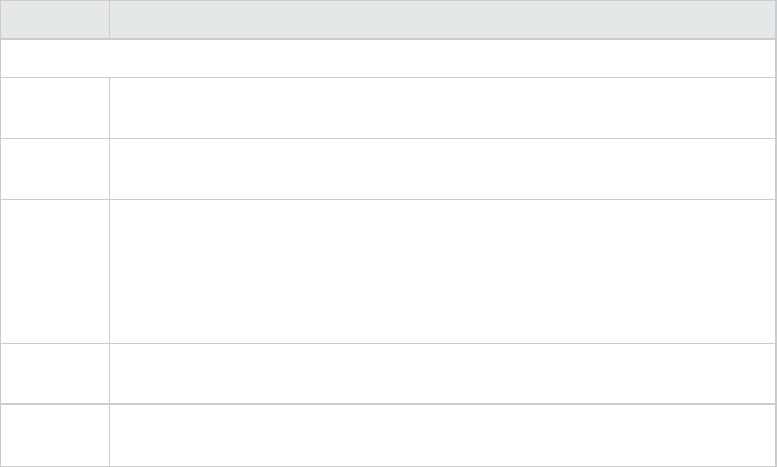Click the wide right header cell
This screenshot has height=467, width=777.
coord(437,19)
